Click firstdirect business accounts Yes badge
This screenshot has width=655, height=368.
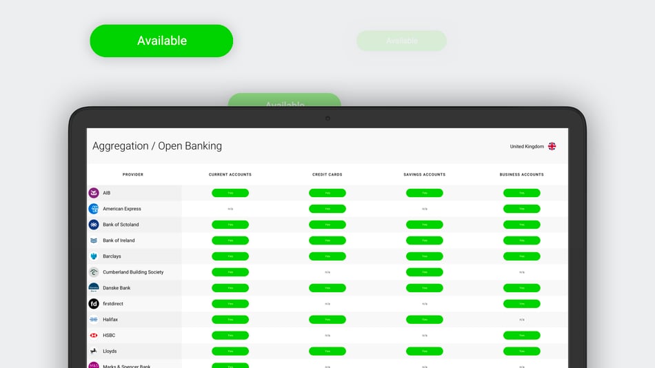point(522,304)
